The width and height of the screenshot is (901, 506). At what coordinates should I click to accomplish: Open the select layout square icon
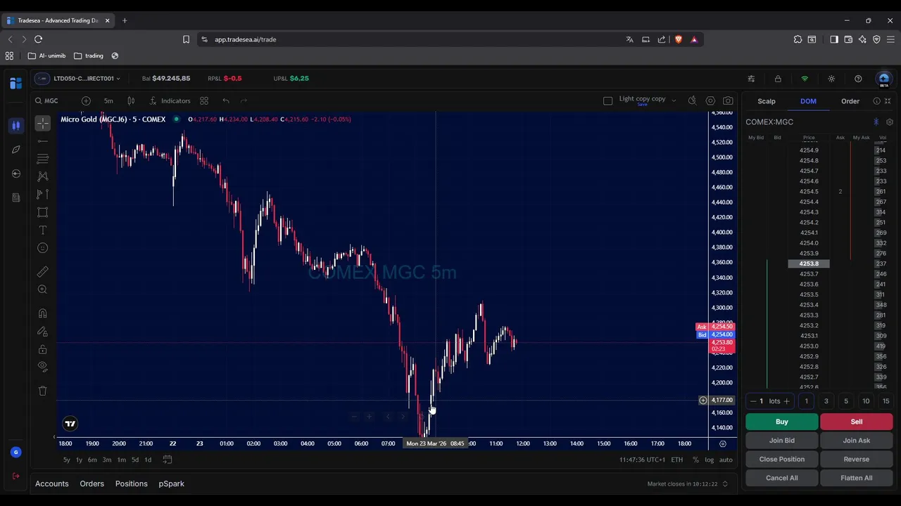click(608, 100)
